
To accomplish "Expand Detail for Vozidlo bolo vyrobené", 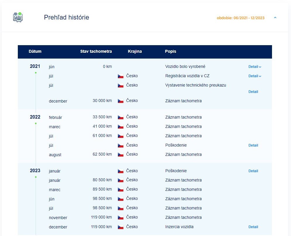I will click(x=255, y=67).
